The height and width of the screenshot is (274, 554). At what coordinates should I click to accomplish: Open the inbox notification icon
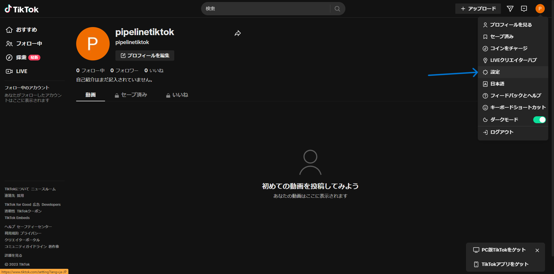pyautogui.click(x=524, y=9)
